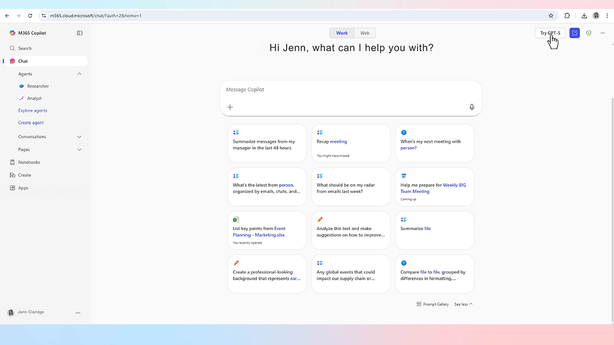Open browser downloads icon
Image resolution: width=614 pixels, height=345 pixels.
[x=584, y=16]
